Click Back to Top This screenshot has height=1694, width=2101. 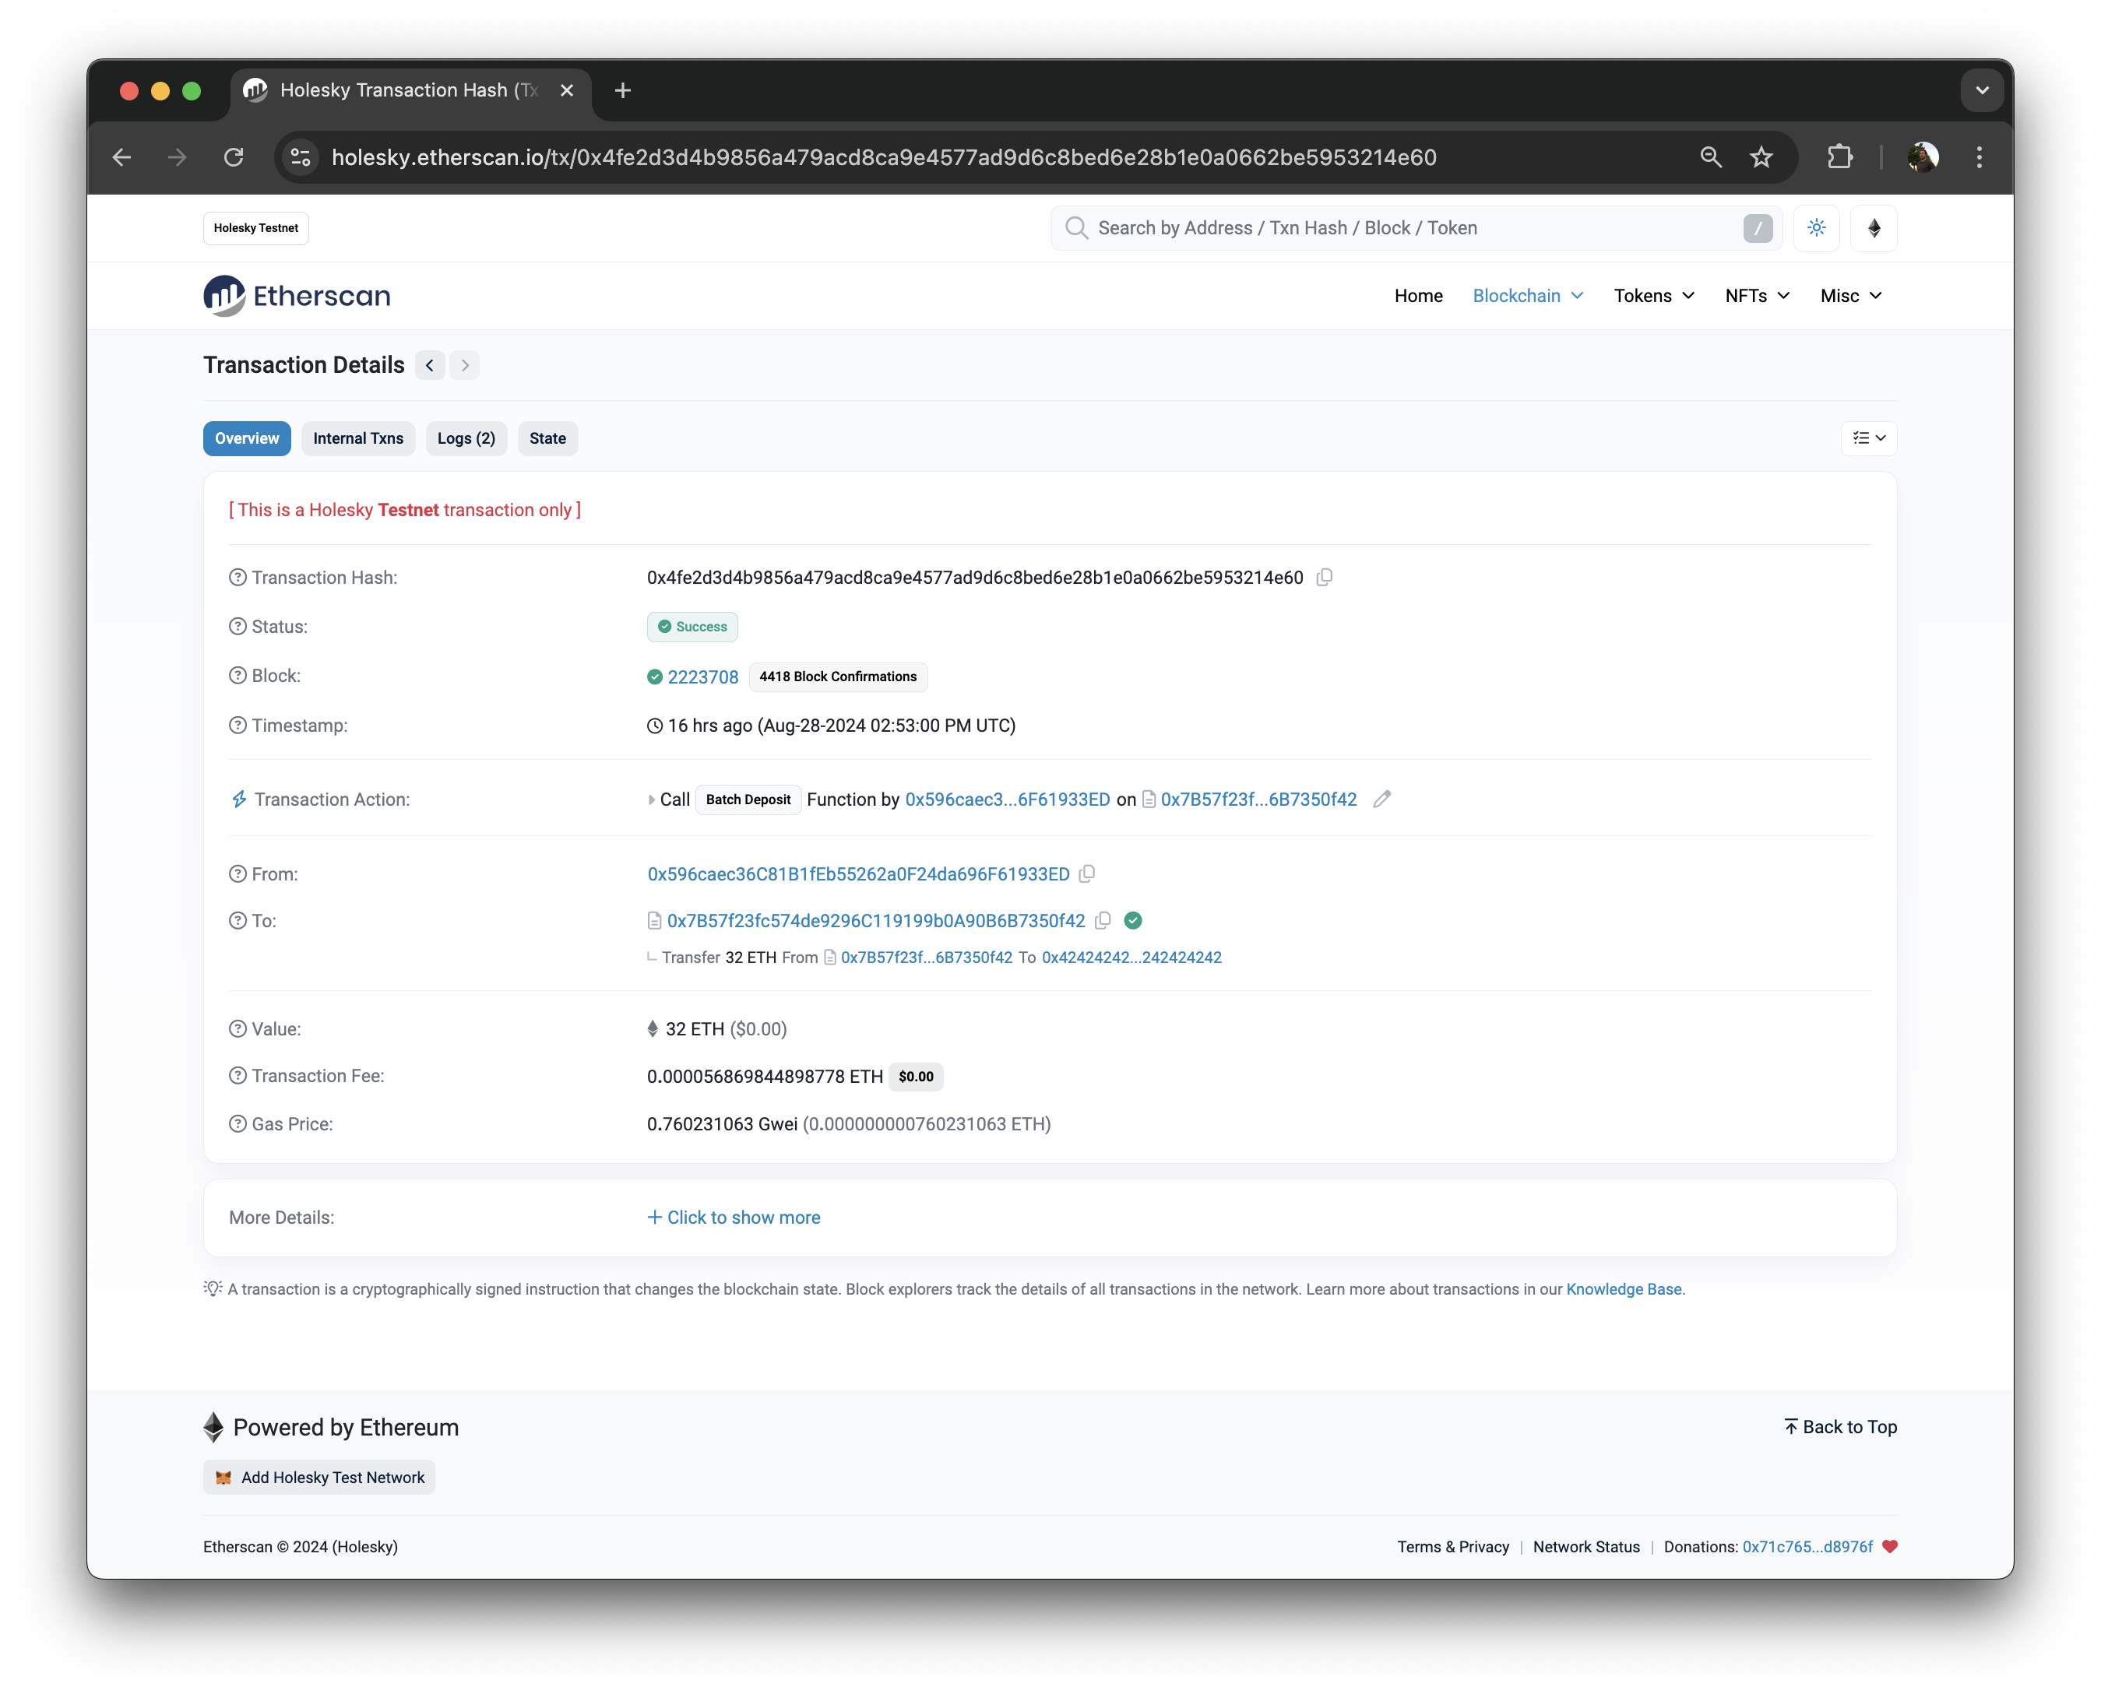click(1840, 1427)
